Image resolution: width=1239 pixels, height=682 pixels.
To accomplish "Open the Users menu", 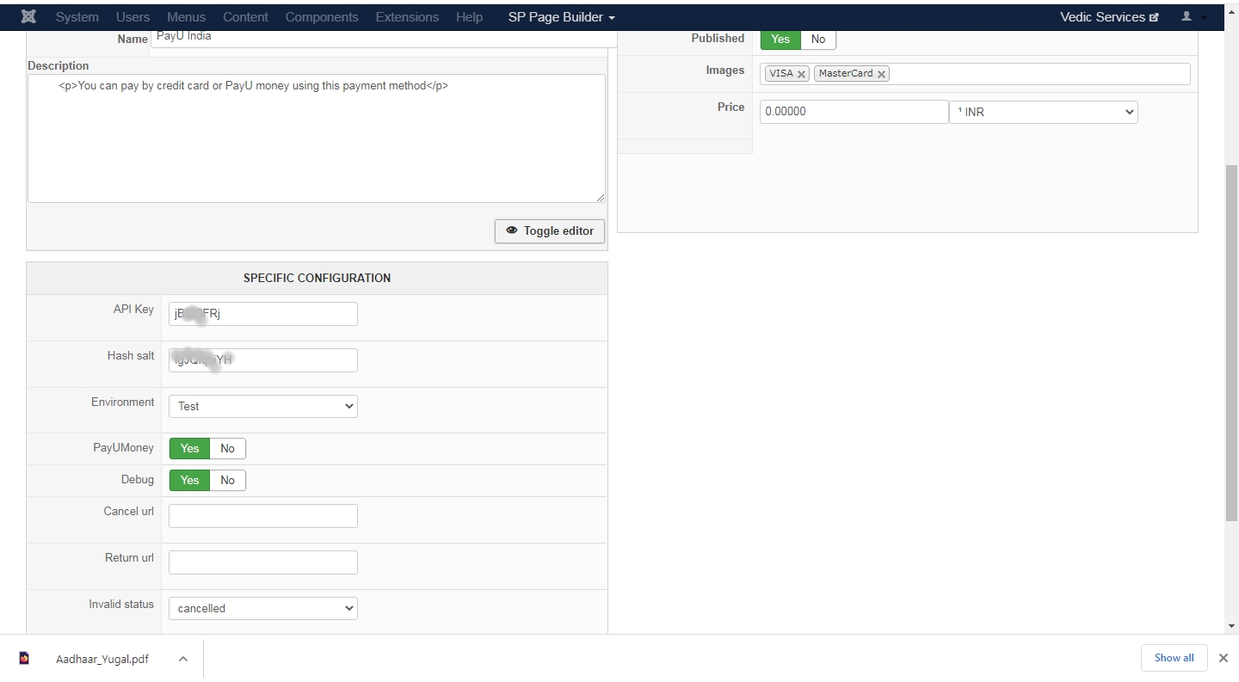I will [x=133, y=17].
